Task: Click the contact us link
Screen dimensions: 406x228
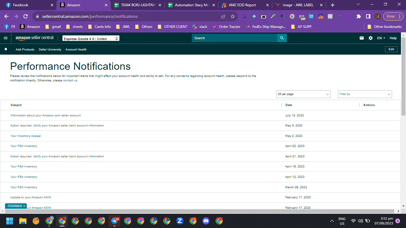Action: (70, 80)
